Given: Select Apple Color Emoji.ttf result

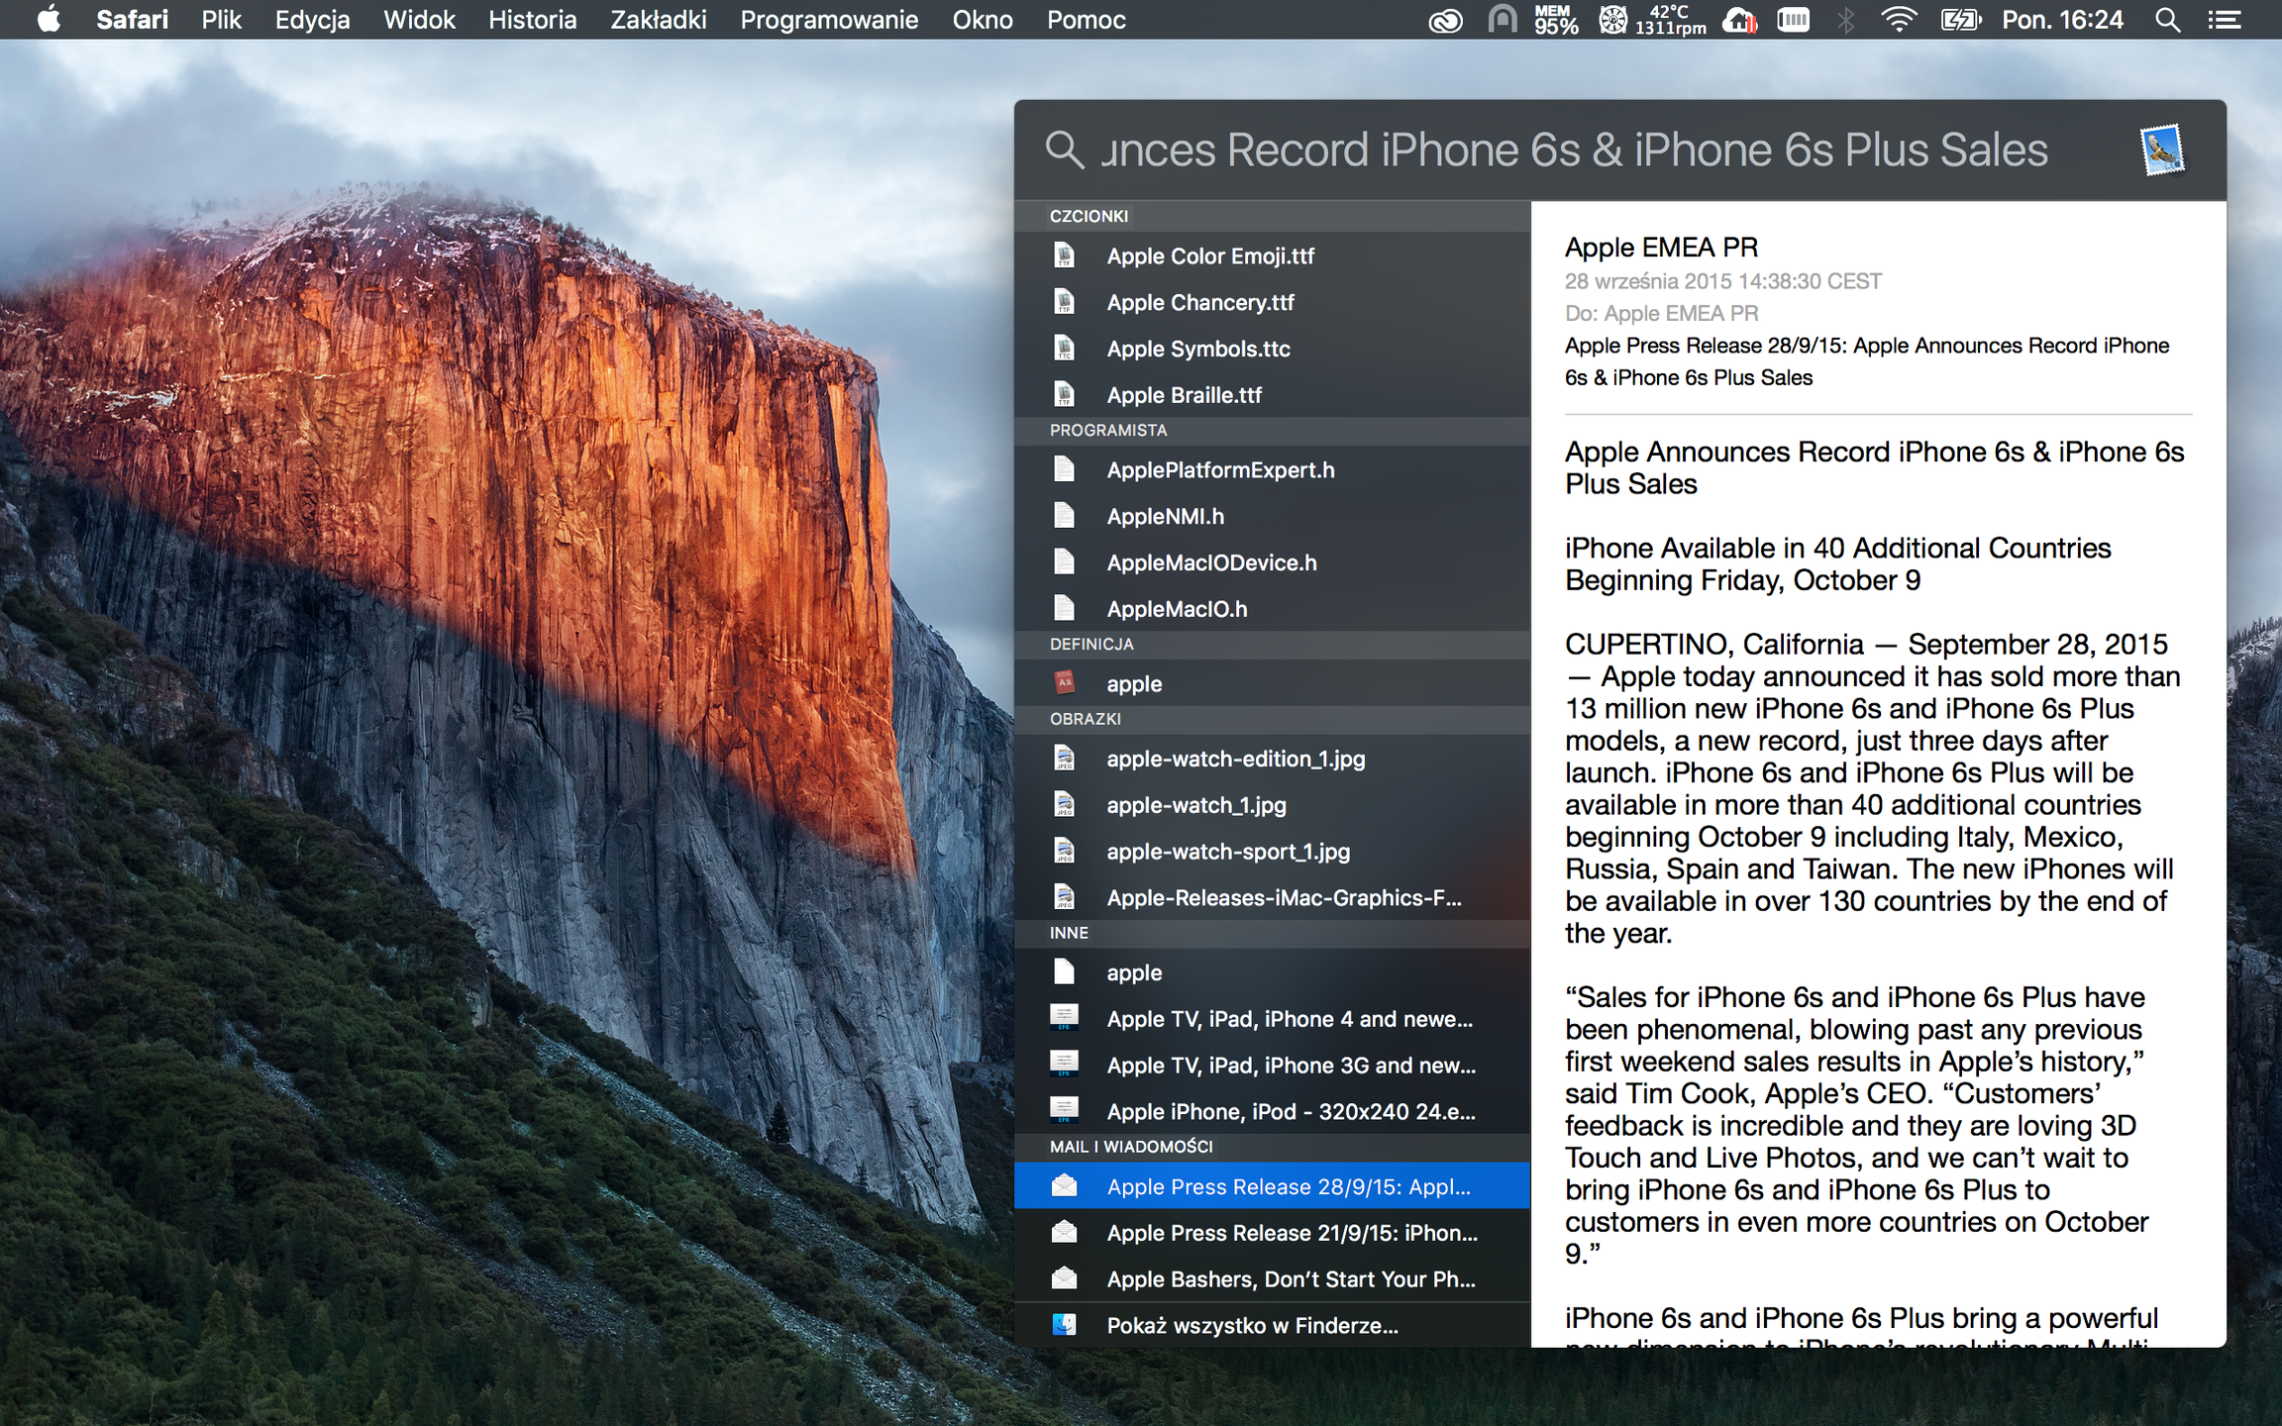Looking at the screenshot, I should pos(1210,256).
